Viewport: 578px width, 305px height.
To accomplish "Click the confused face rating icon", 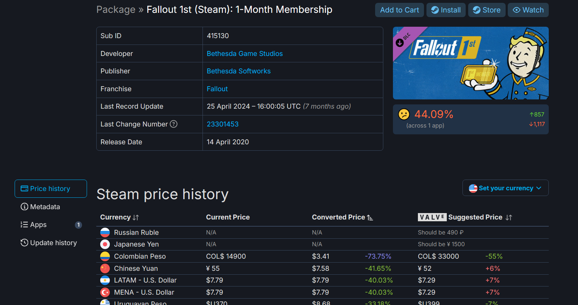I will [x=404, y=114].
